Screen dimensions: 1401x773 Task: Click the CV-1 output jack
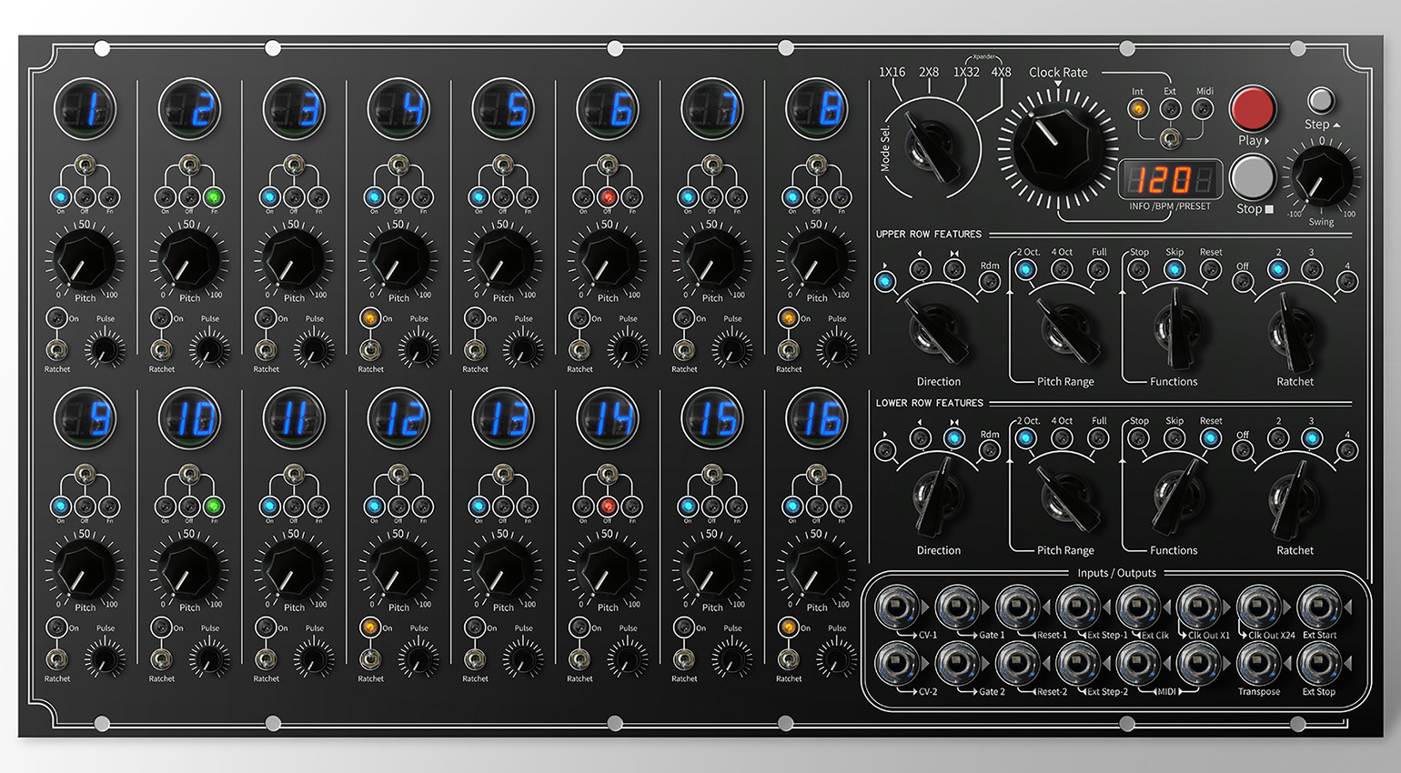pyautogui.click(x=897, y=607)
